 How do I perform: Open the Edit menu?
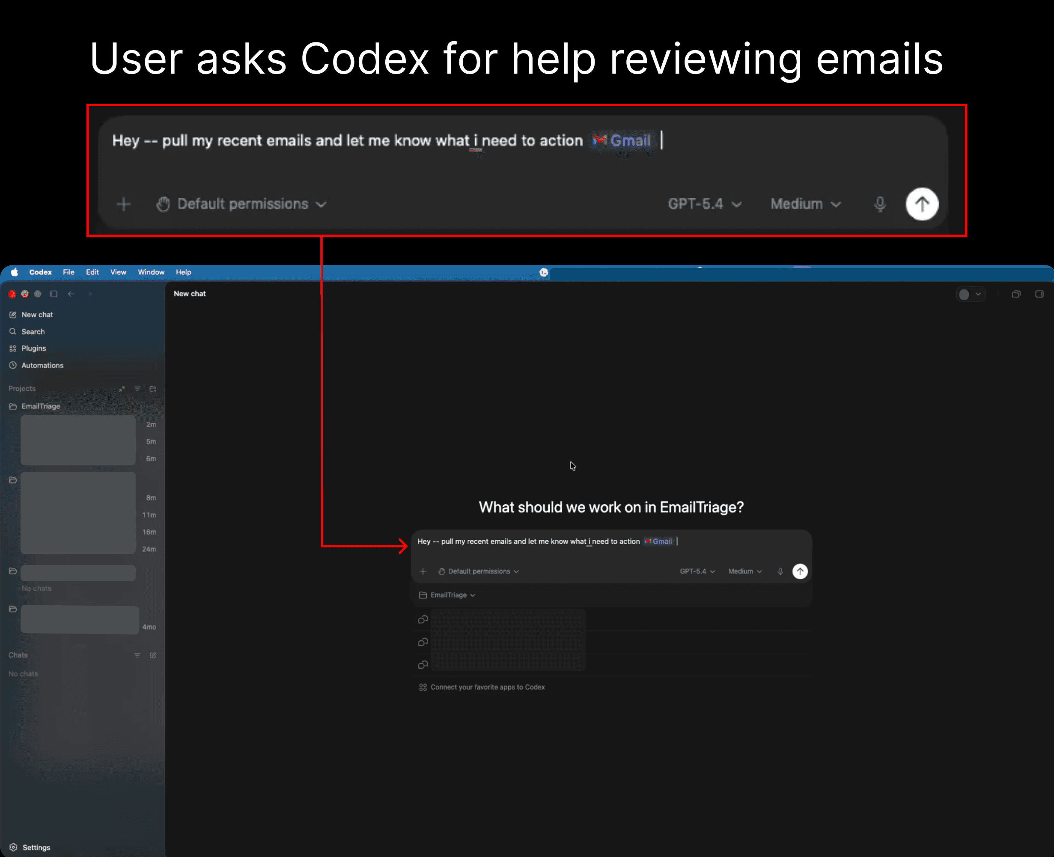pos(92,272)
